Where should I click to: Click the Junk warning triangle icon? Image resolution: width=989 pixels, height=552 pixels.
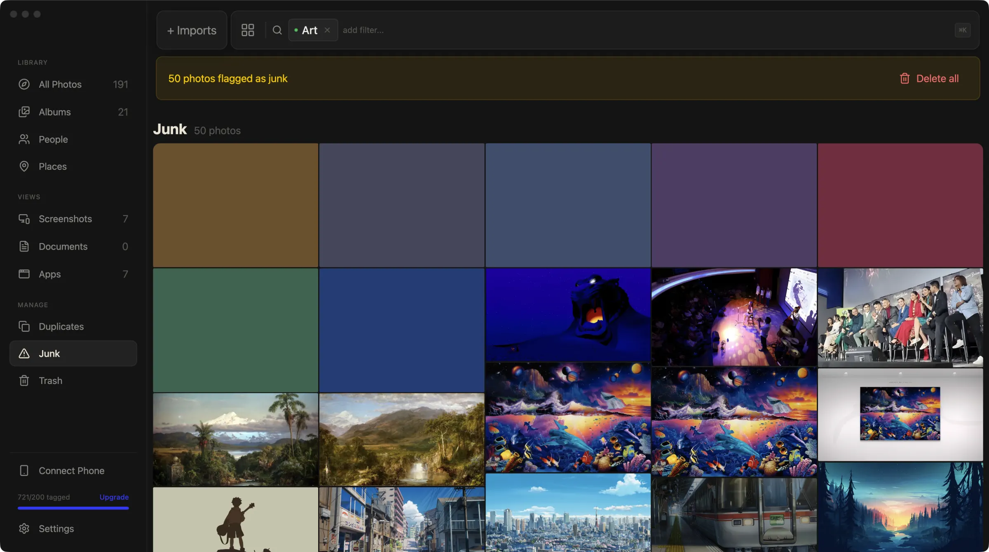(x=24, y=353)
